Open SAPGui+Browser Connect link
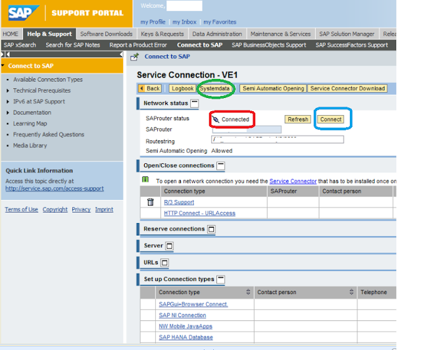Image resolution: width=421 pixels, height=350 pixels. pos(193,304)
